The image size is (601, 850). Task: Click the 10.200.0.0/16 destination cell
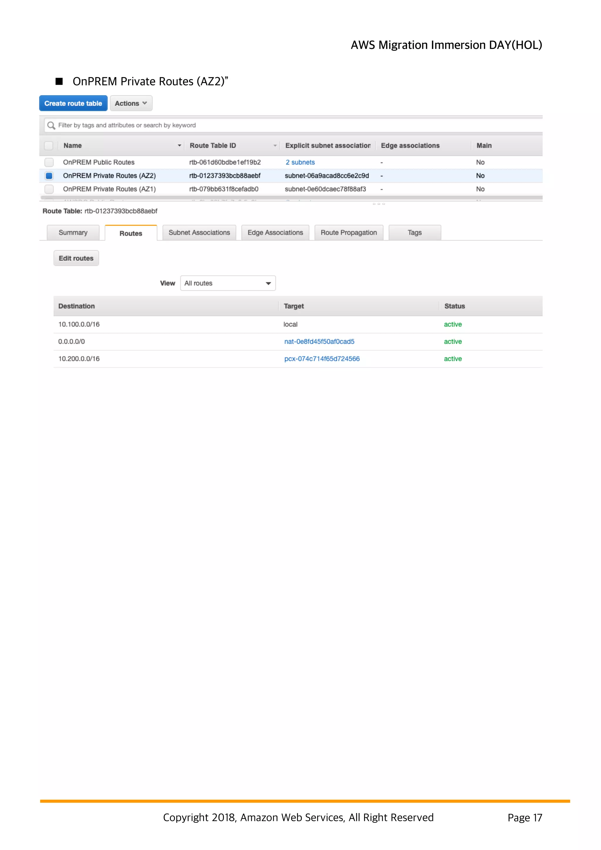(79, 359)
